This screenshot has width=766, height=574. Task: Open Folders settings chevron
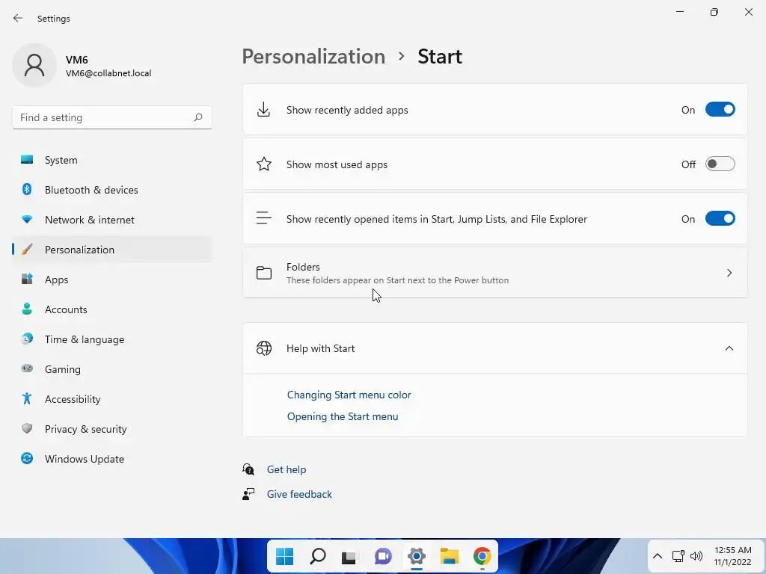pos(729,273)
